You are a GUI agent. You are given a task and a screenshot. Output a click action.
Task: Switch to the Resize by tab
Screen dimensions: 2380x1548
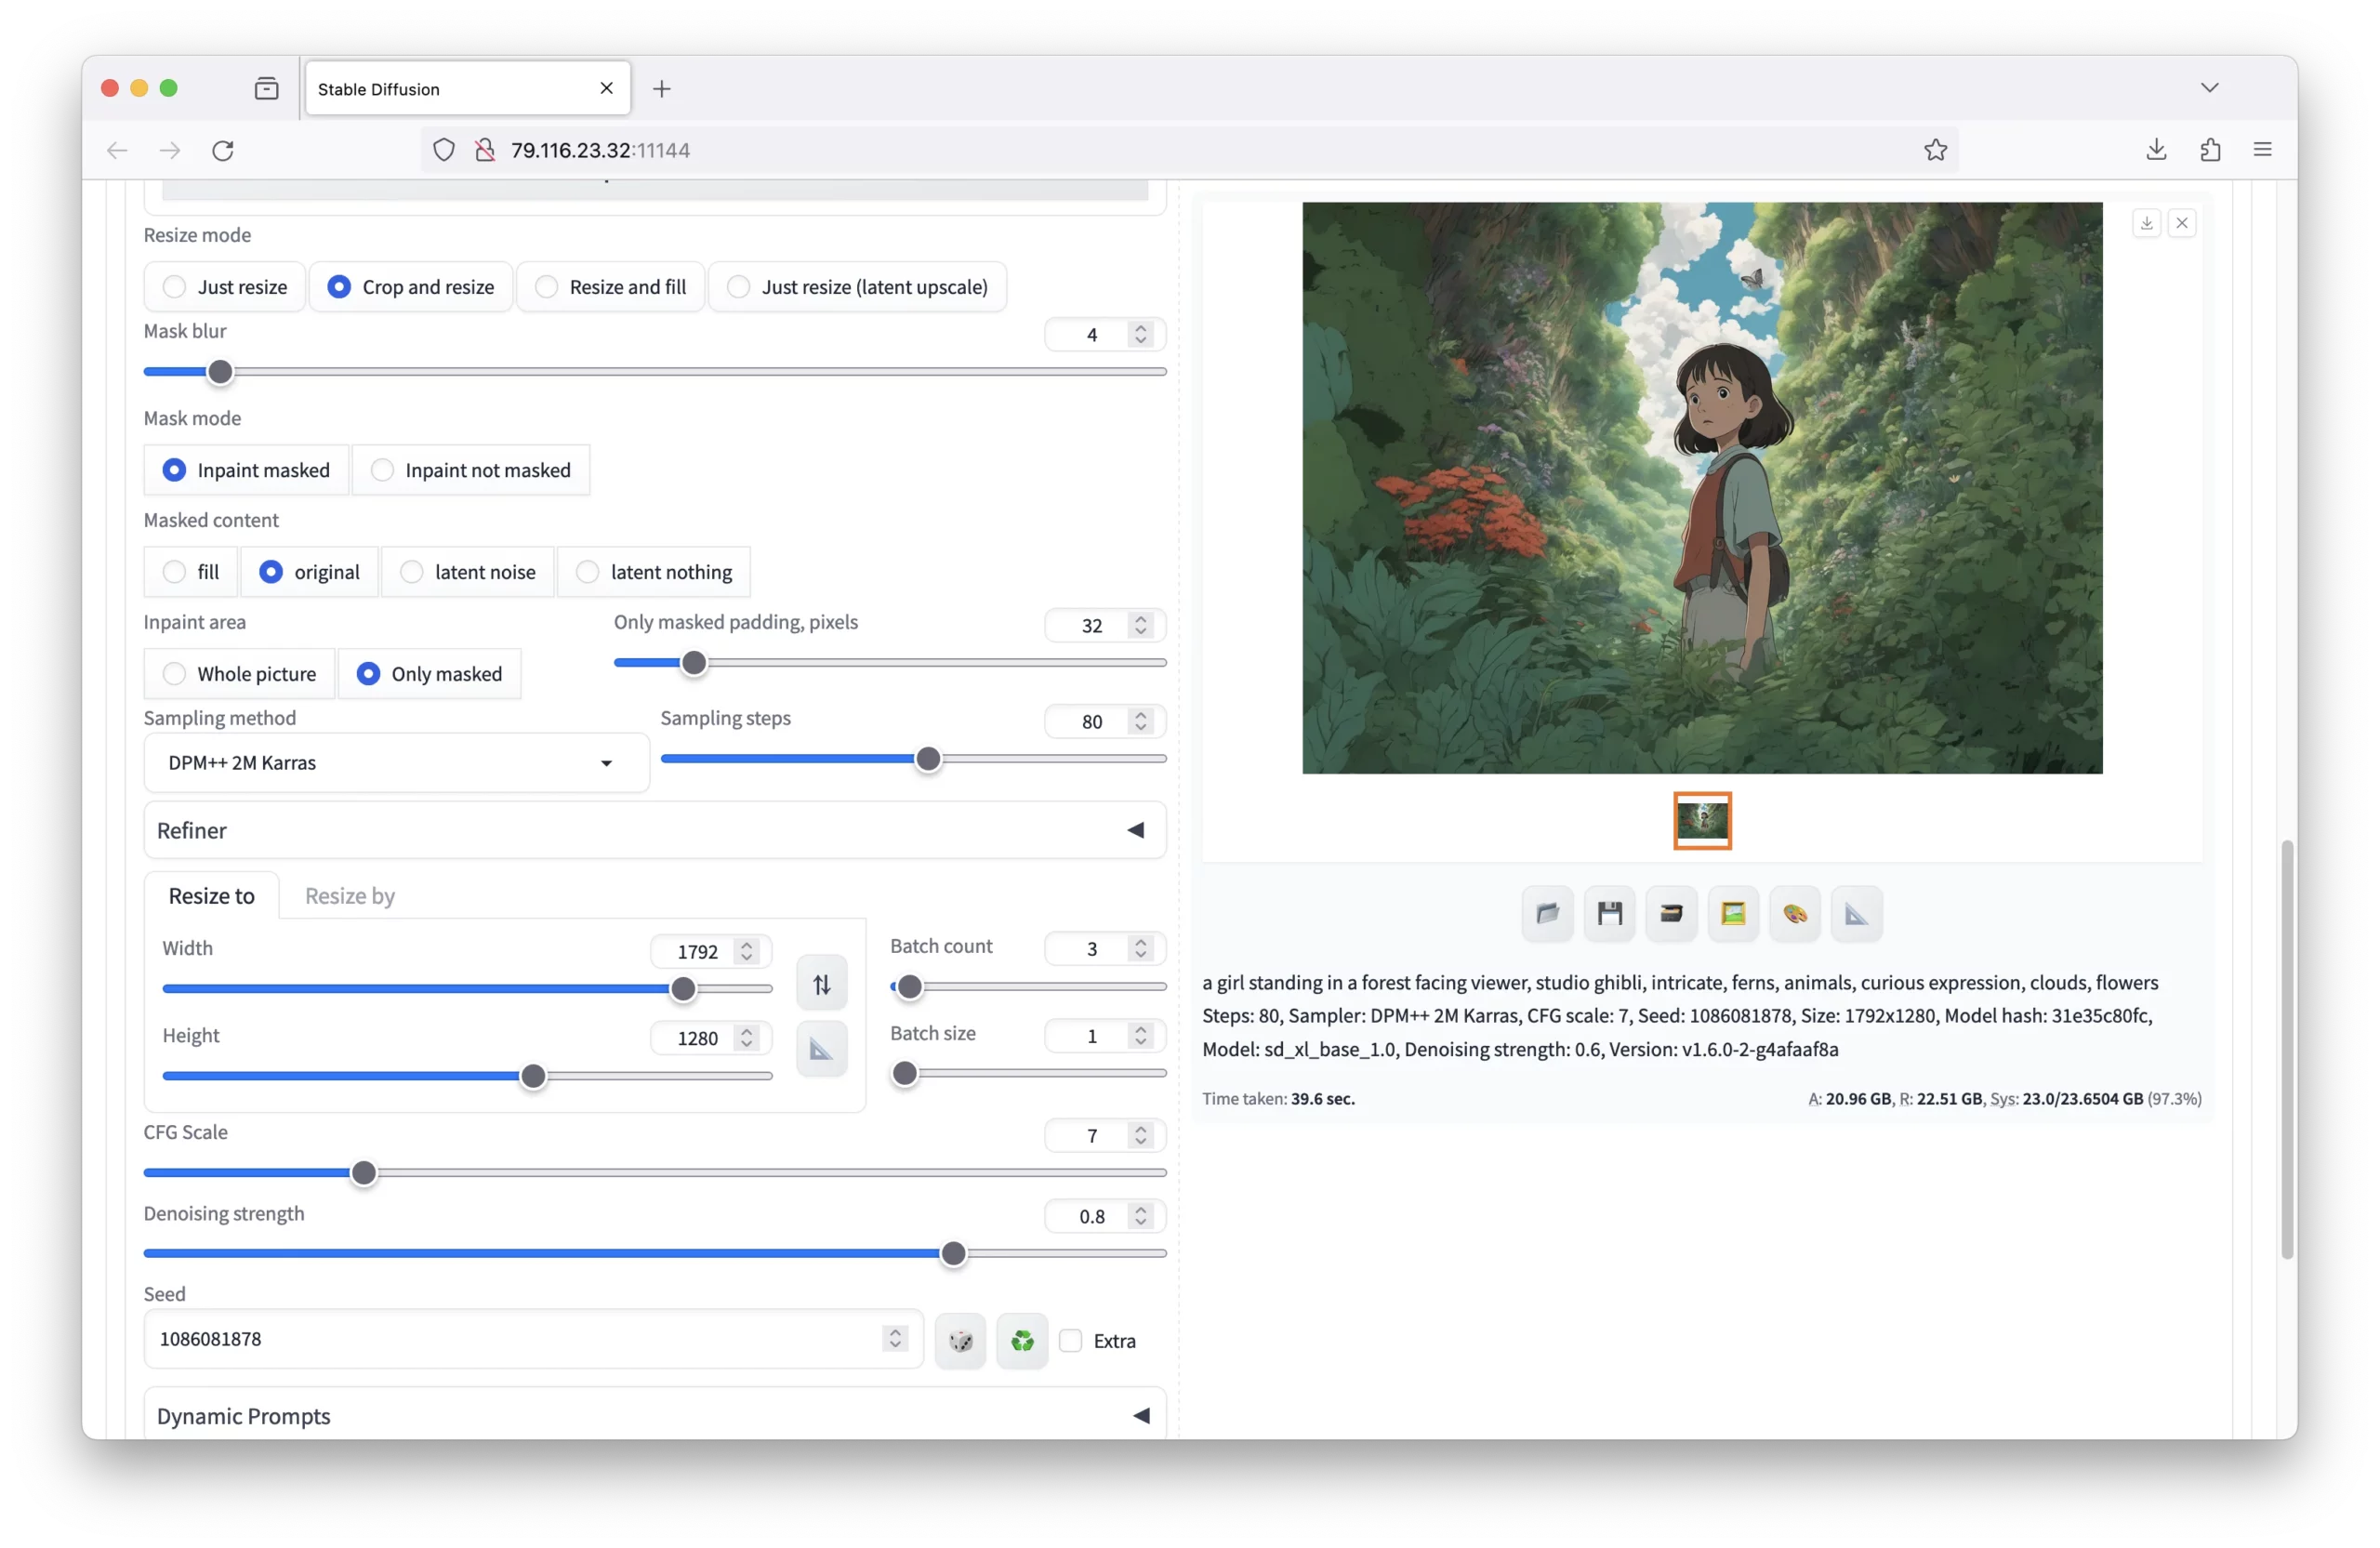point(350,896)
